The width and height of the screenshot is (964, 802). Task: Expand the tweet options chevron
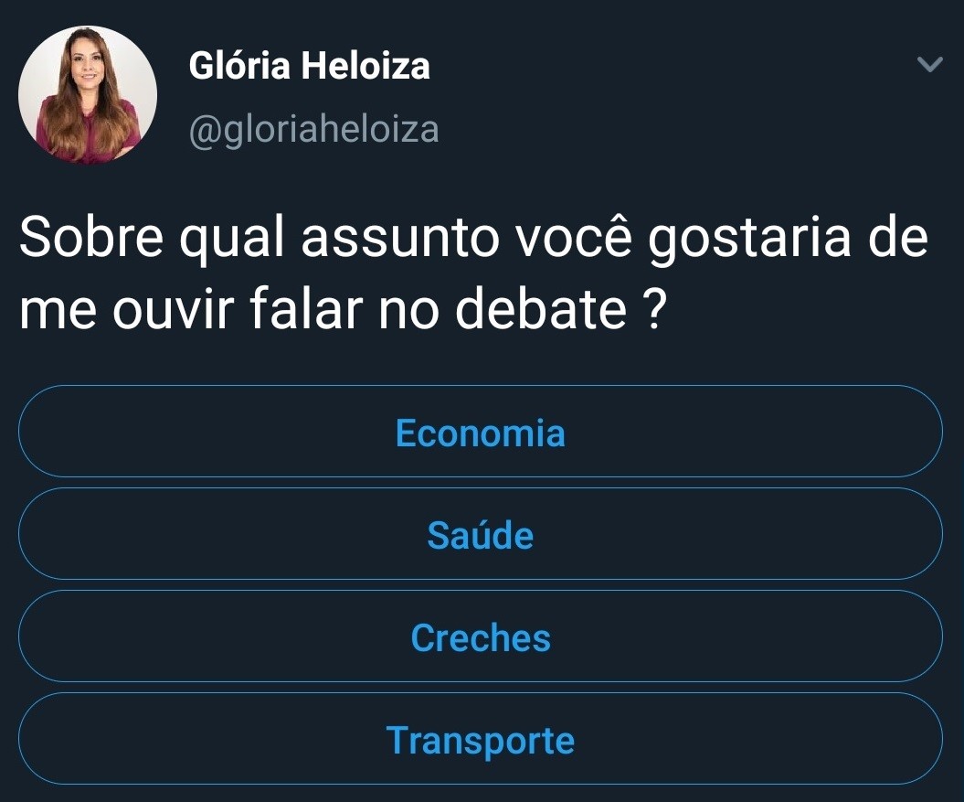[929, 65]
